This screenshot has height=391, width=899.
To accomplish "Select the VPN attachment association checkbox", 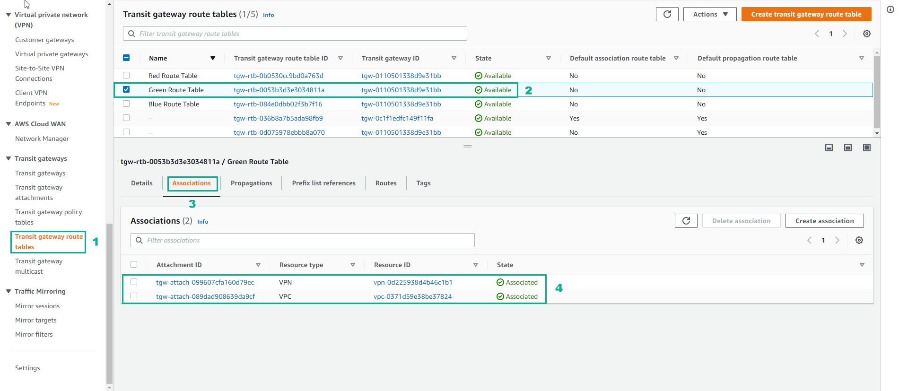I will [x=134, y=282].
